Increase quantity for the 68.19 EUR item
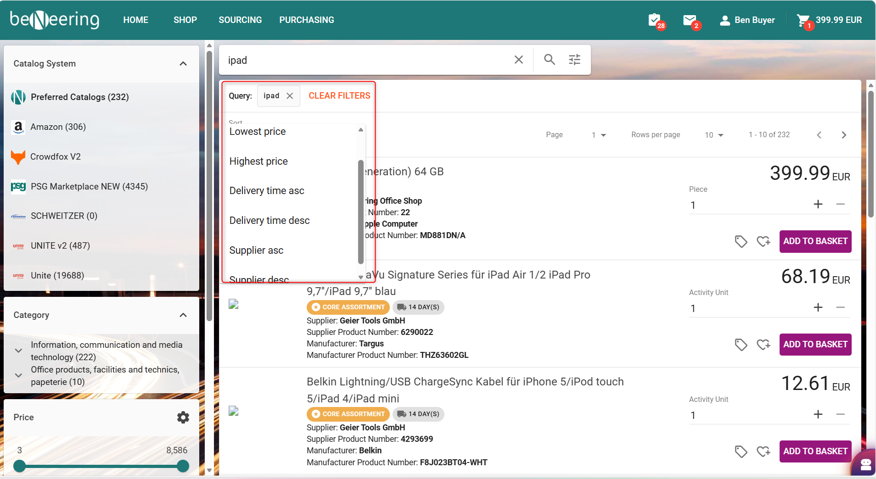 click(x=818, y=307)
